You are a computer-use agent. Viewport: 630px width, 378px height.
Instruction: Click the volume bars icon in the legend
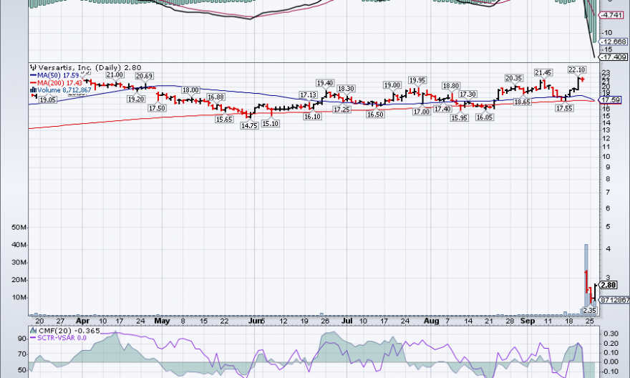tap(33, 90)
